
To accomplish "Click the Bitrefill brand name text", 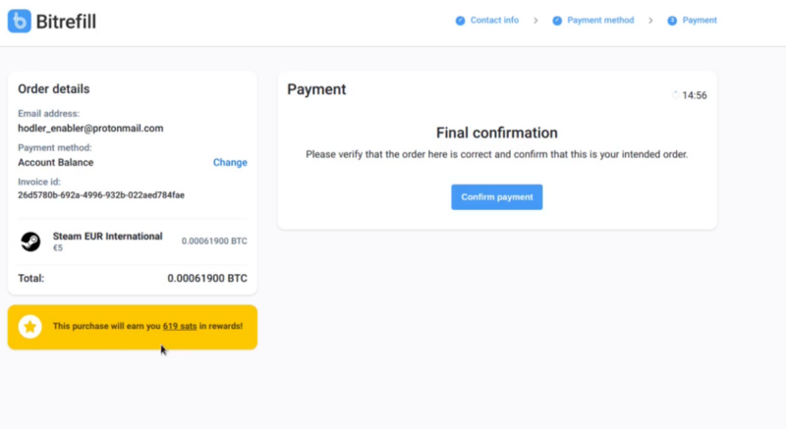I will pyautogui.click(x=66, y=22).
